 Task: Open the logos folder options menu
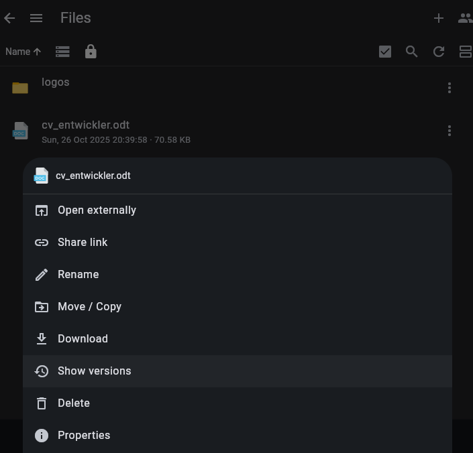click(450, 88)
